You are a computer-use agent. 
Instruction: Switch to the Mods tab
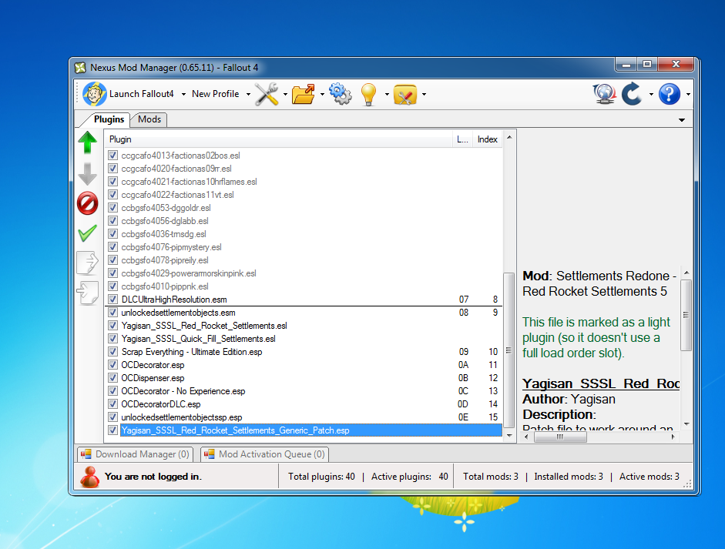[149, 119]
